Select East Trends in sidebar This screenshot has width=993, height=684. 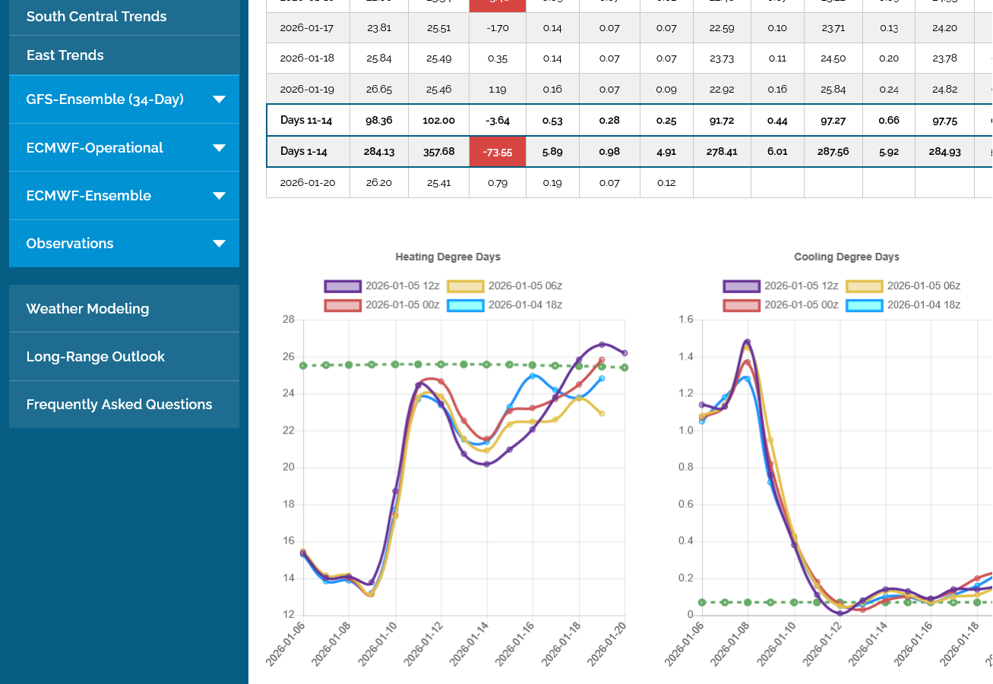[x=65, y=55]
